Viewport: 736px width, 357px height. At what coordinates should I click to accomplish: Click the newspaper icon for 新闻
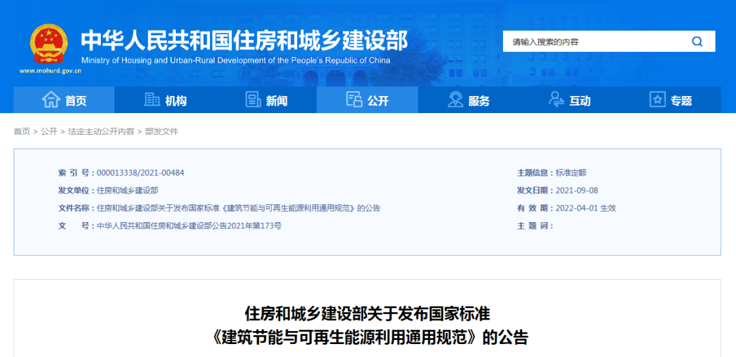253,100
